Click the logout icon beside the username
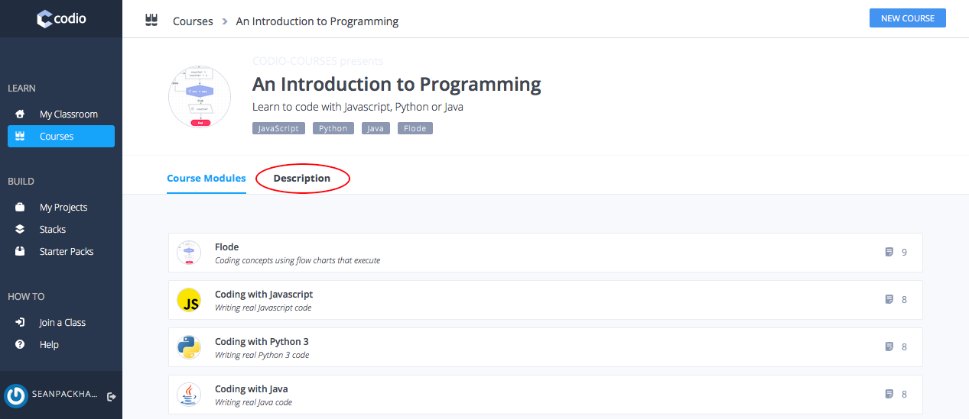The height and width of the screenshot is (419, 969). click(112, 396)
